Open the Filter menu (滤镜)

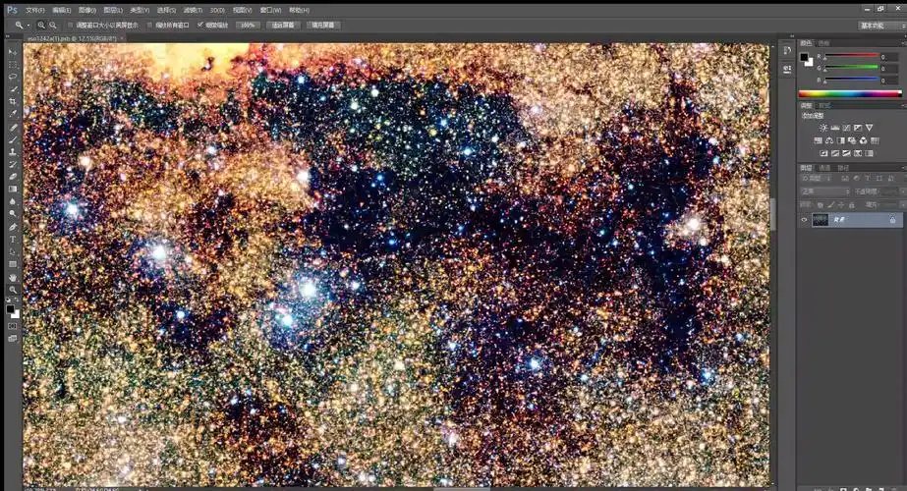click(x=193, y=10)
